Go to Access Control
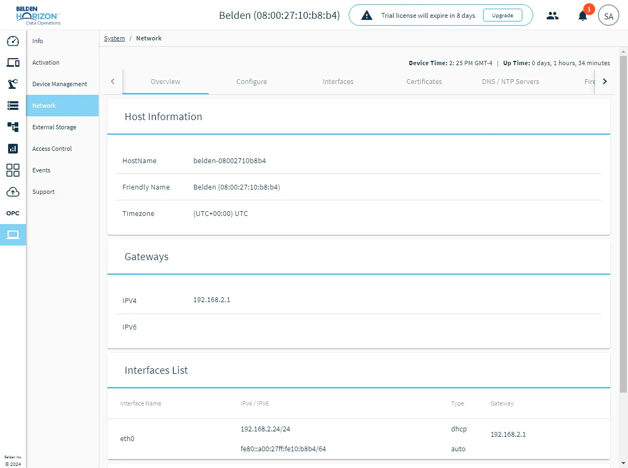 coord(63,149)
